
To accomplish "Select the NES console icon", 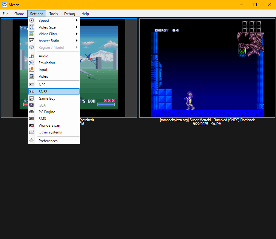I will click(32, 85).
